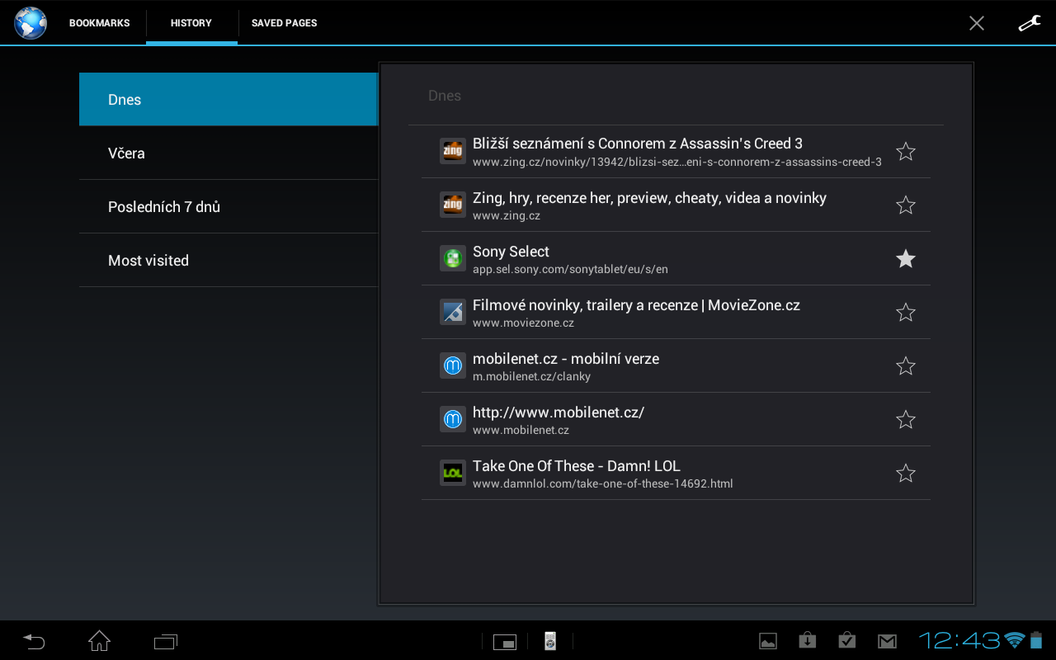Open the remote control widget in taskbar
1056x660 pixels.
coord(549,640)
